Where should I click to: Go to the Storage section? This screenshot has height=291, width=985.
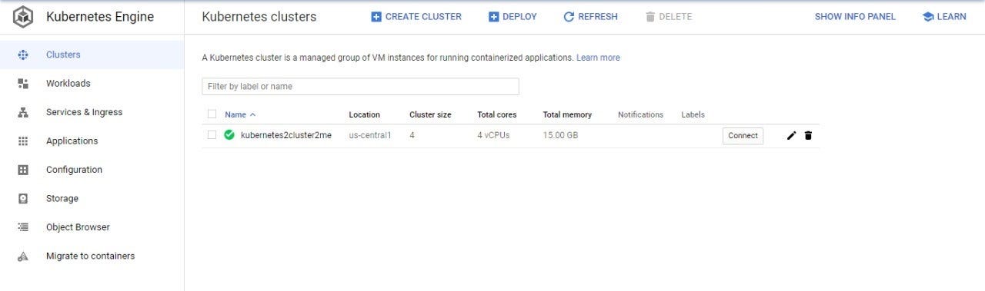pos(62,199)
